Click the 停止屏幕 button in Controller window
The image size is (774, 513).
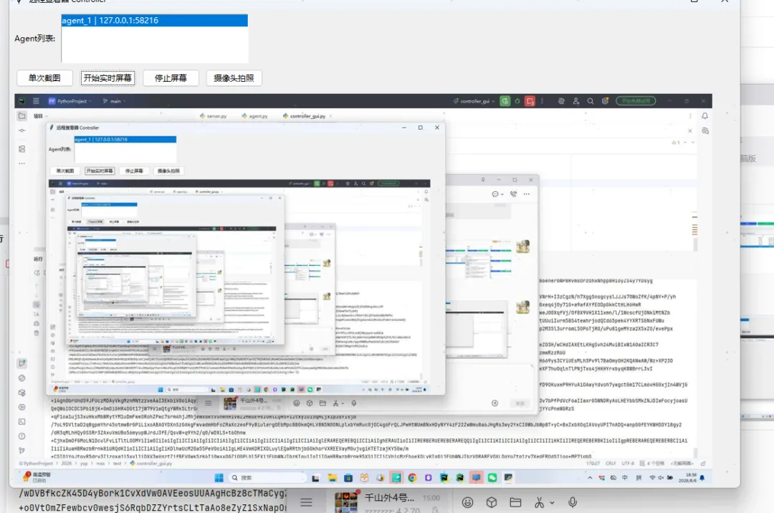pyautogui.click(x=171, y=78)
